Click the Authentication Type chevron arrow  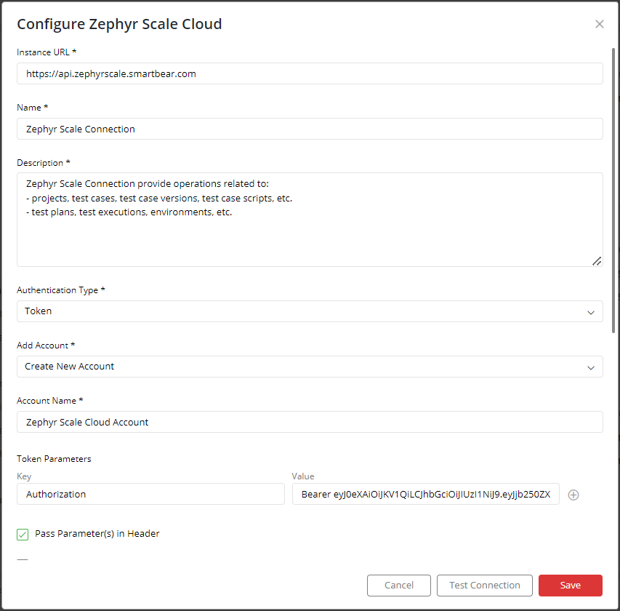pyautogui.click(x=591, y=312)
